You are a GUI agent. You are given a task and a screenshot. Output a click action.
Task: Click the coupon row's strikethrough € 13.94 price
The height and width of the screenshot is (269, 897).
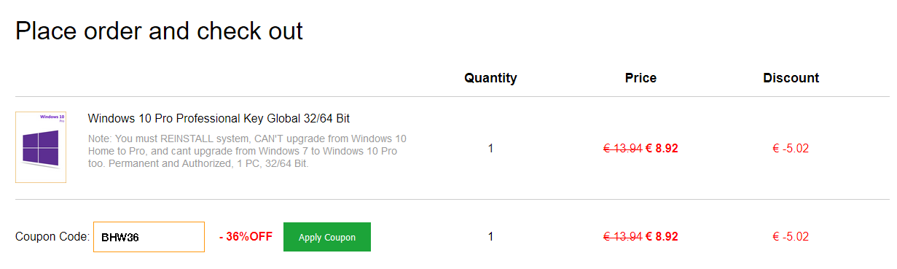(622, 237)
